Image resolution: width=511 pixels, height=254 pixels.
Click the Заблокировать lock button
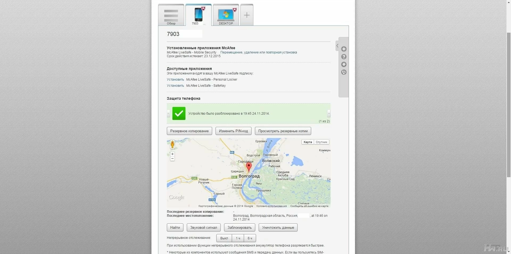[x=240, y=228]
